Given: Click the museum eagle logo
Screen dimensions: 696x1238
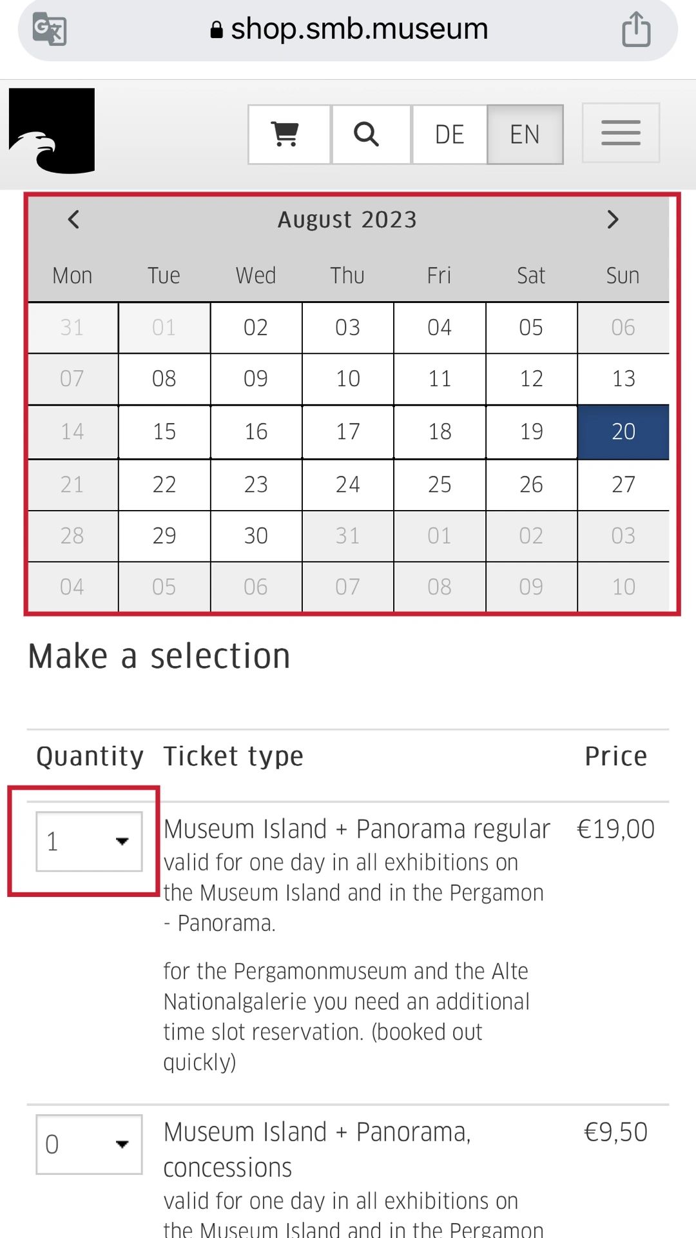Looking at the screenshot, I should 52,131.
